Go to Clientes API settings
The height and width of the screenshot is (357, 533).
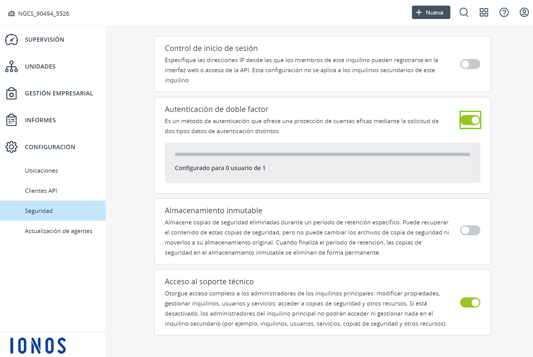53,191
